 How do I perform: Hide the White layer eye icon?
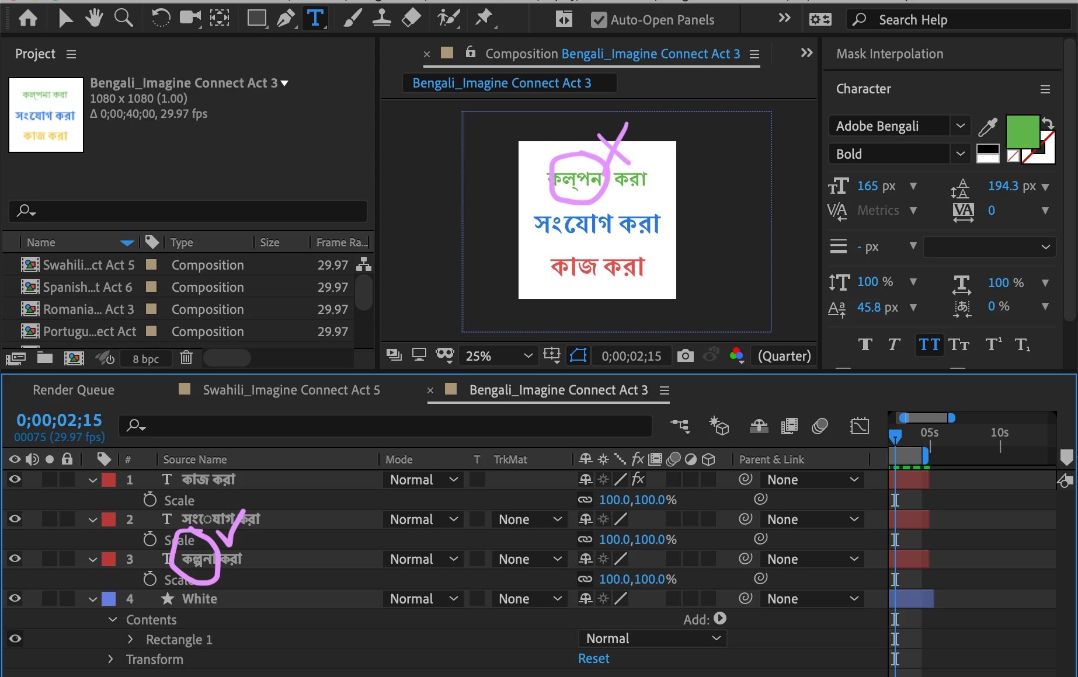click(x=15, y=598)
